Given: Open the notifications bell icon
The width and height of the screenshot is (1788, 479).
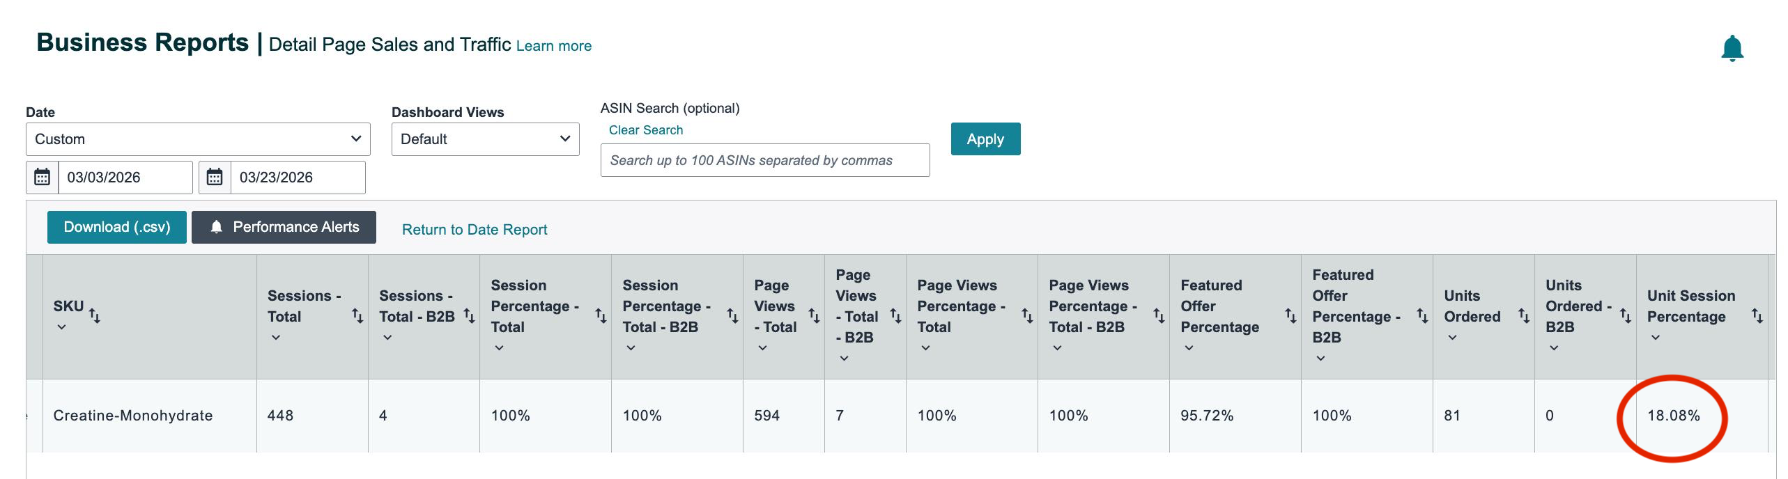Looking at the screenshot, I should (1732, 49).
